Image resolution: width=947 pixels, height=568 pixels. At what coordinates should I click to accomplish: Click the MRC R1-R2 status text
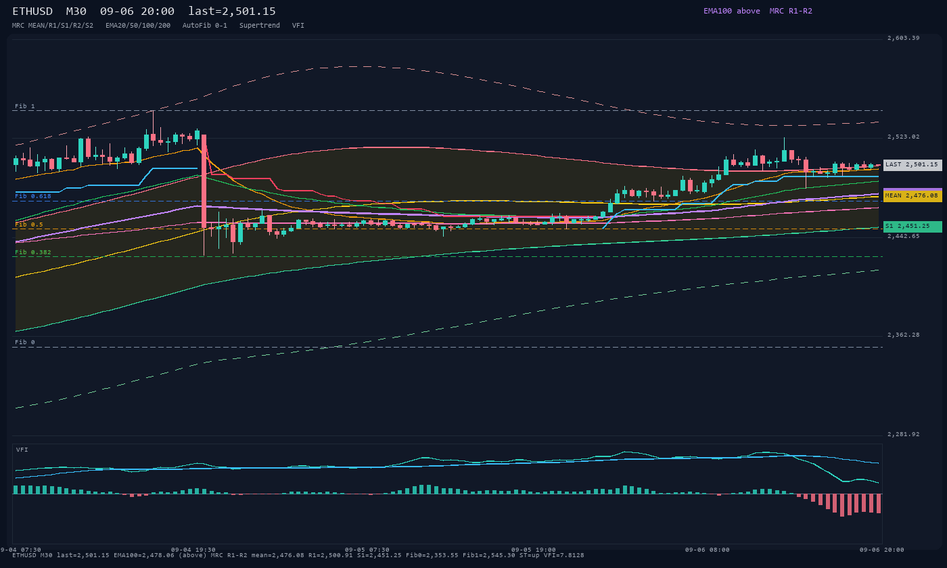coord(791,11)
